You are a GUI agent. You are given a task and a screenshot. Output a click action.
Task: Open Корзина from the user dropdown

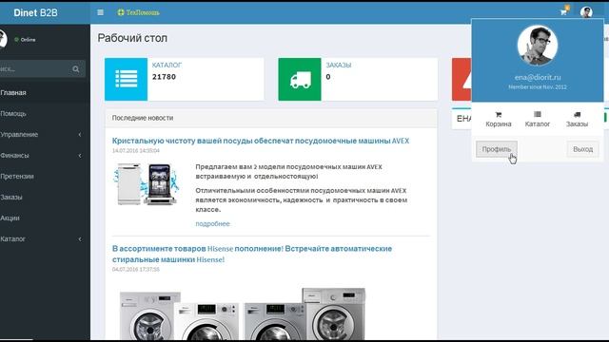499,120
